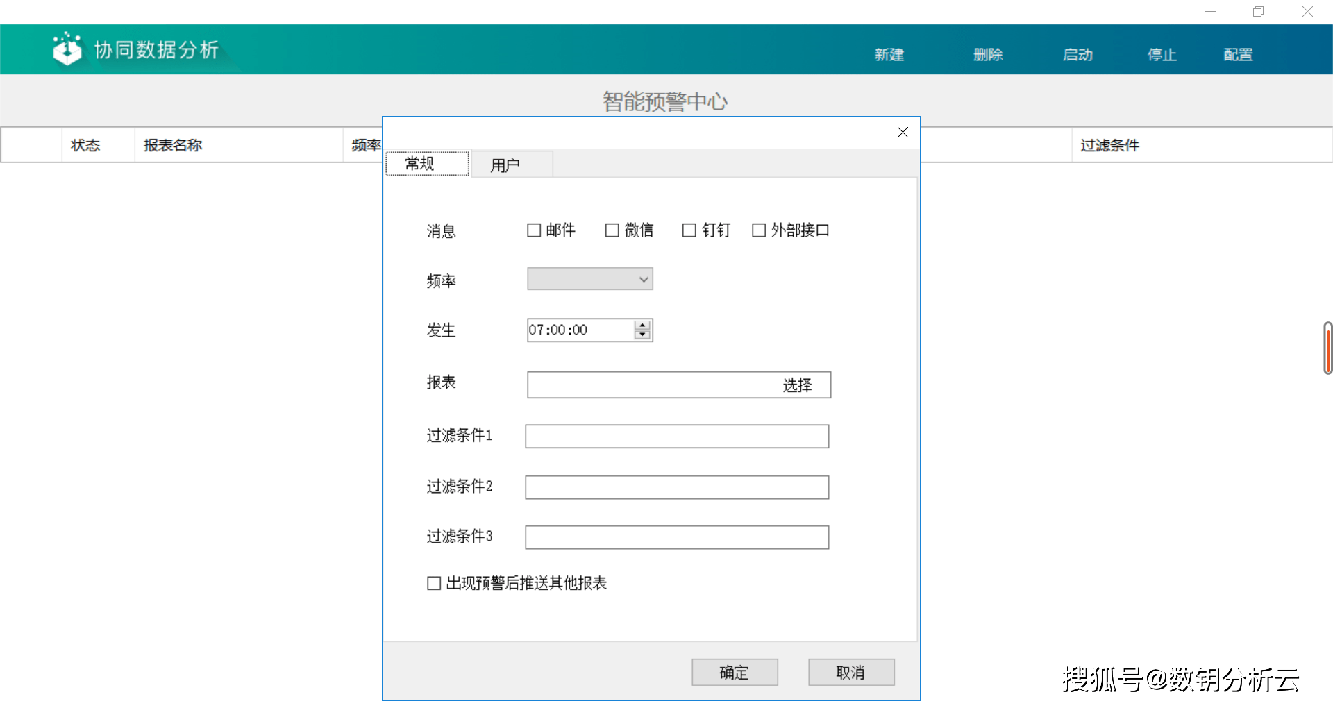Click the 过滤条件3 input field
The width and height of the screenshot is (1333, 708).
(x=677, y=537)
